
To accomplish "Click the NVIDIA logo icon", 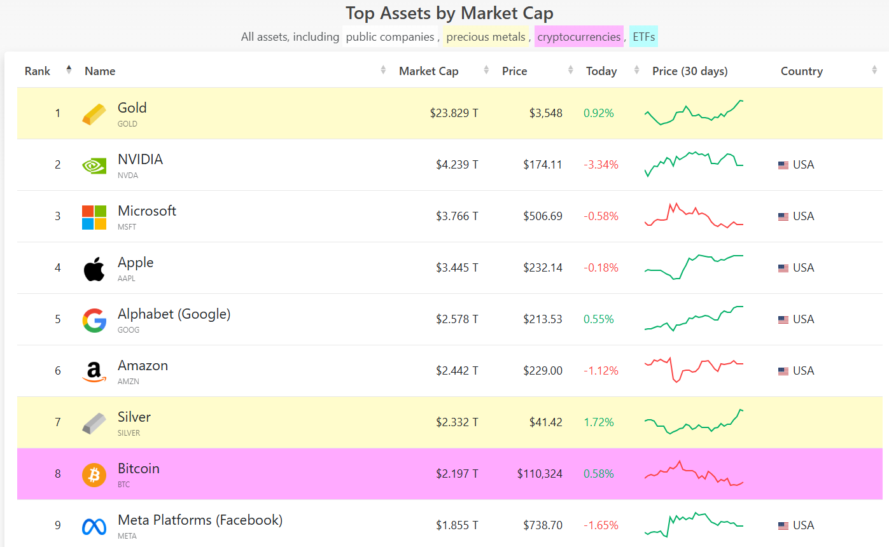I will point(94,165).
